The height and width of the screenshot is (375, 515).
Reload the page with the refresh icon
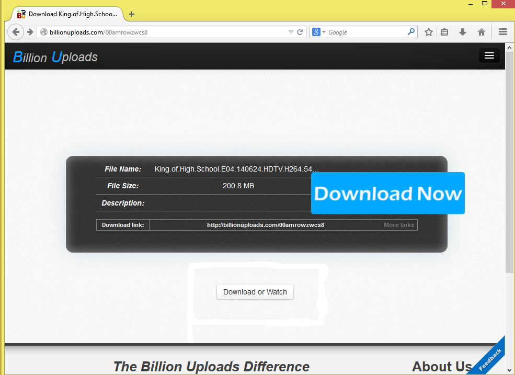pos(300,32)
